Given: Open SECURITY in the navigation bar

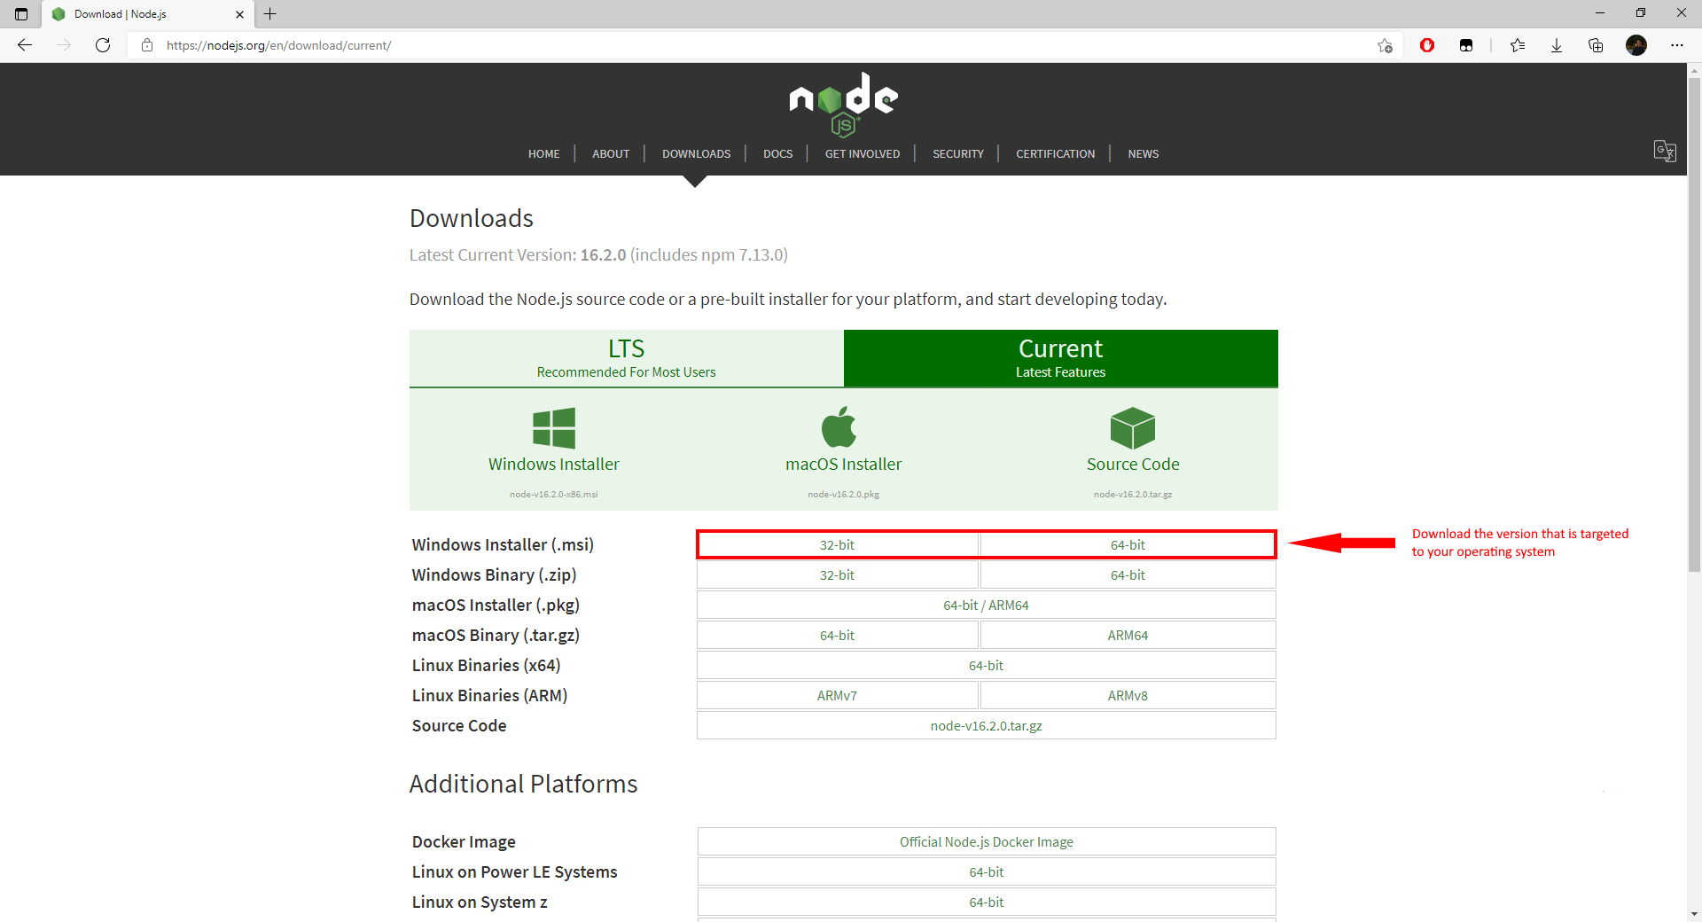Looking at the screenshot, I should pyautogui.click(x=958, y=153).
